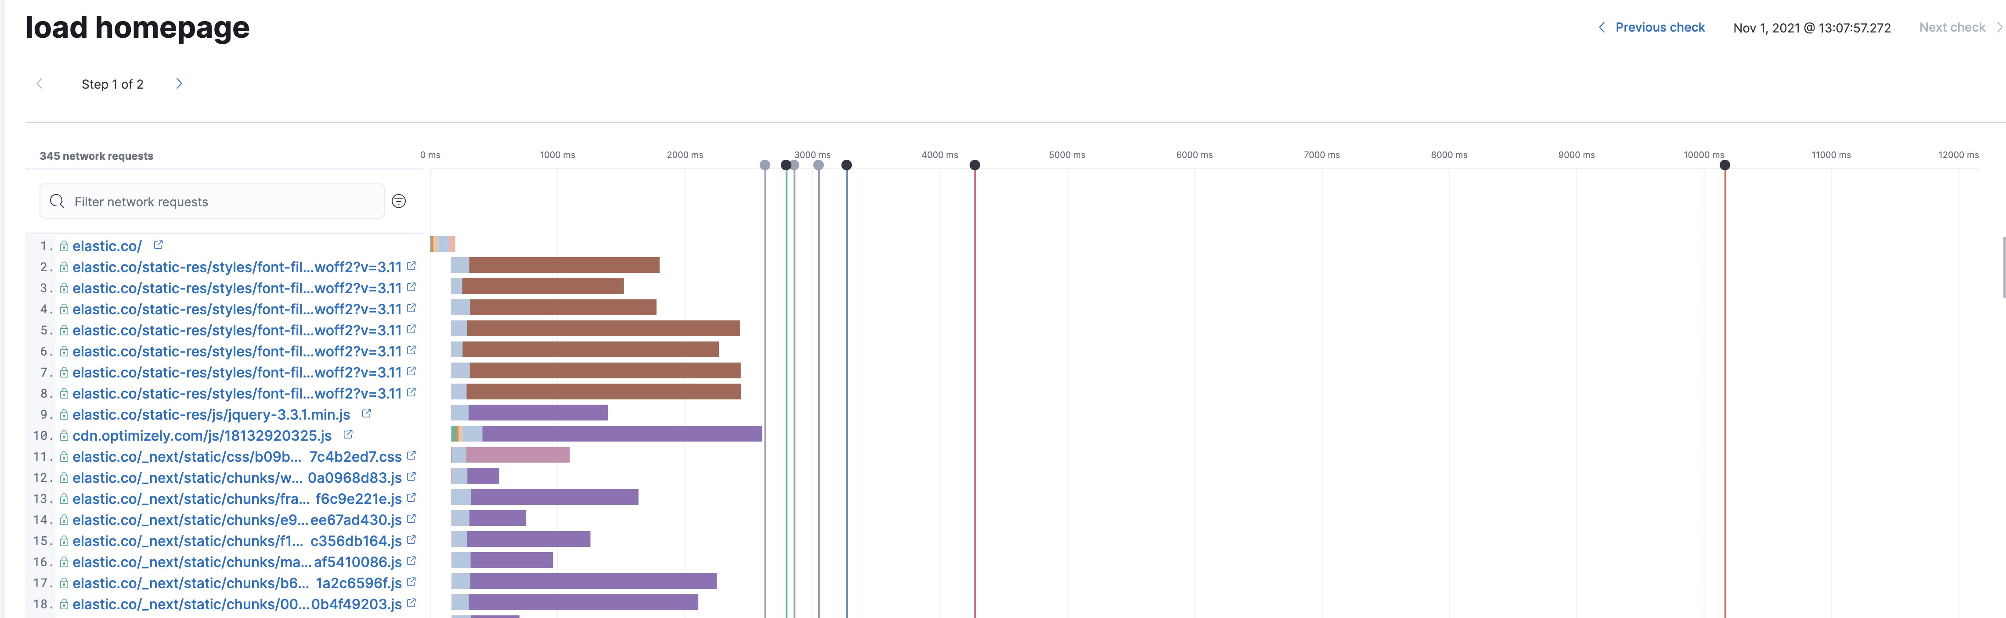Open external link icon for cdn.optimizely.com row

348,434
